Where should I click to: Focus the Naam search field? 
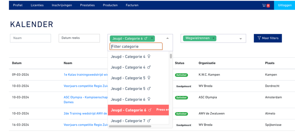30,38
